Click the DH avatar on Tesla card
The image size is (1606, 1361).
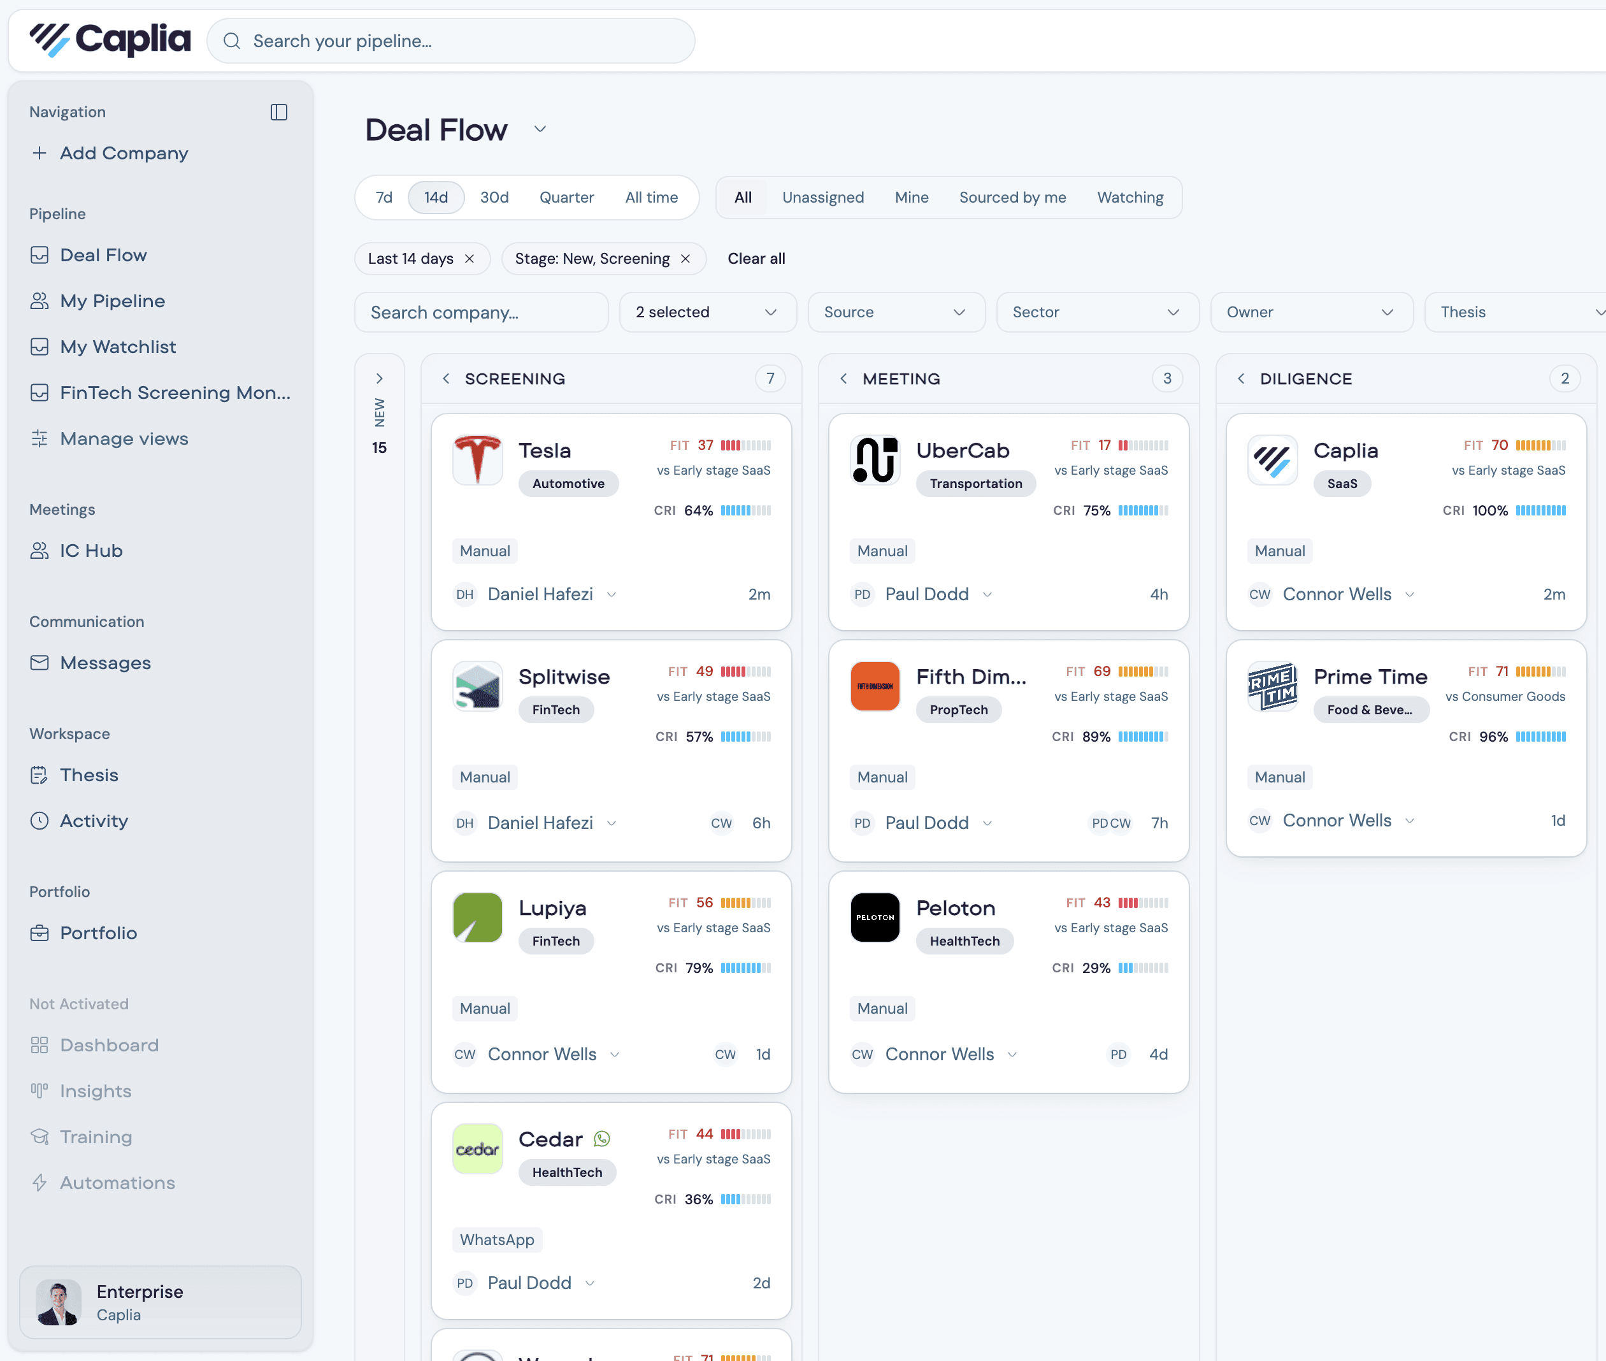click(464, 595)
